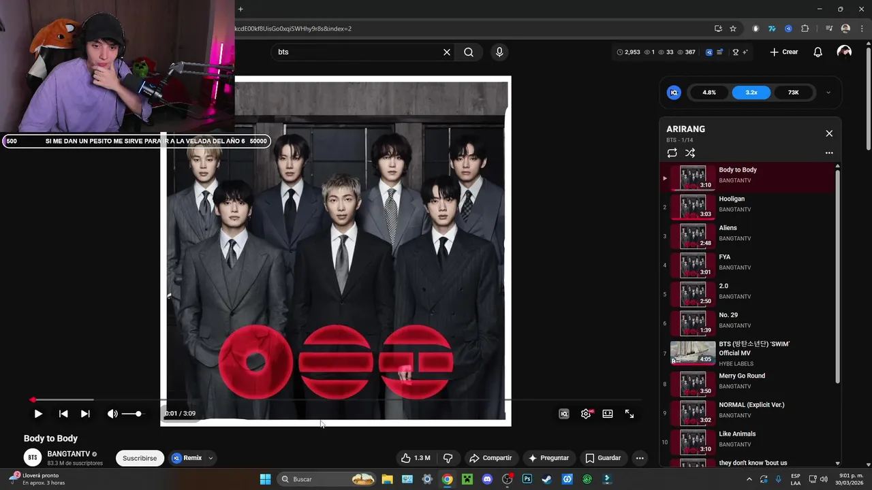Like the video with 1.3 M
This screenshot has width=872, height=490.
[x=416, y=458]
